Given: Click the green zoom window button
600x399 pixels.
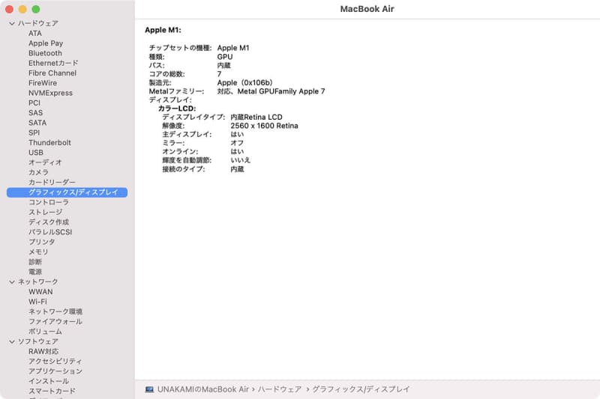Looking at the screenshot, I should pos(36,9).
